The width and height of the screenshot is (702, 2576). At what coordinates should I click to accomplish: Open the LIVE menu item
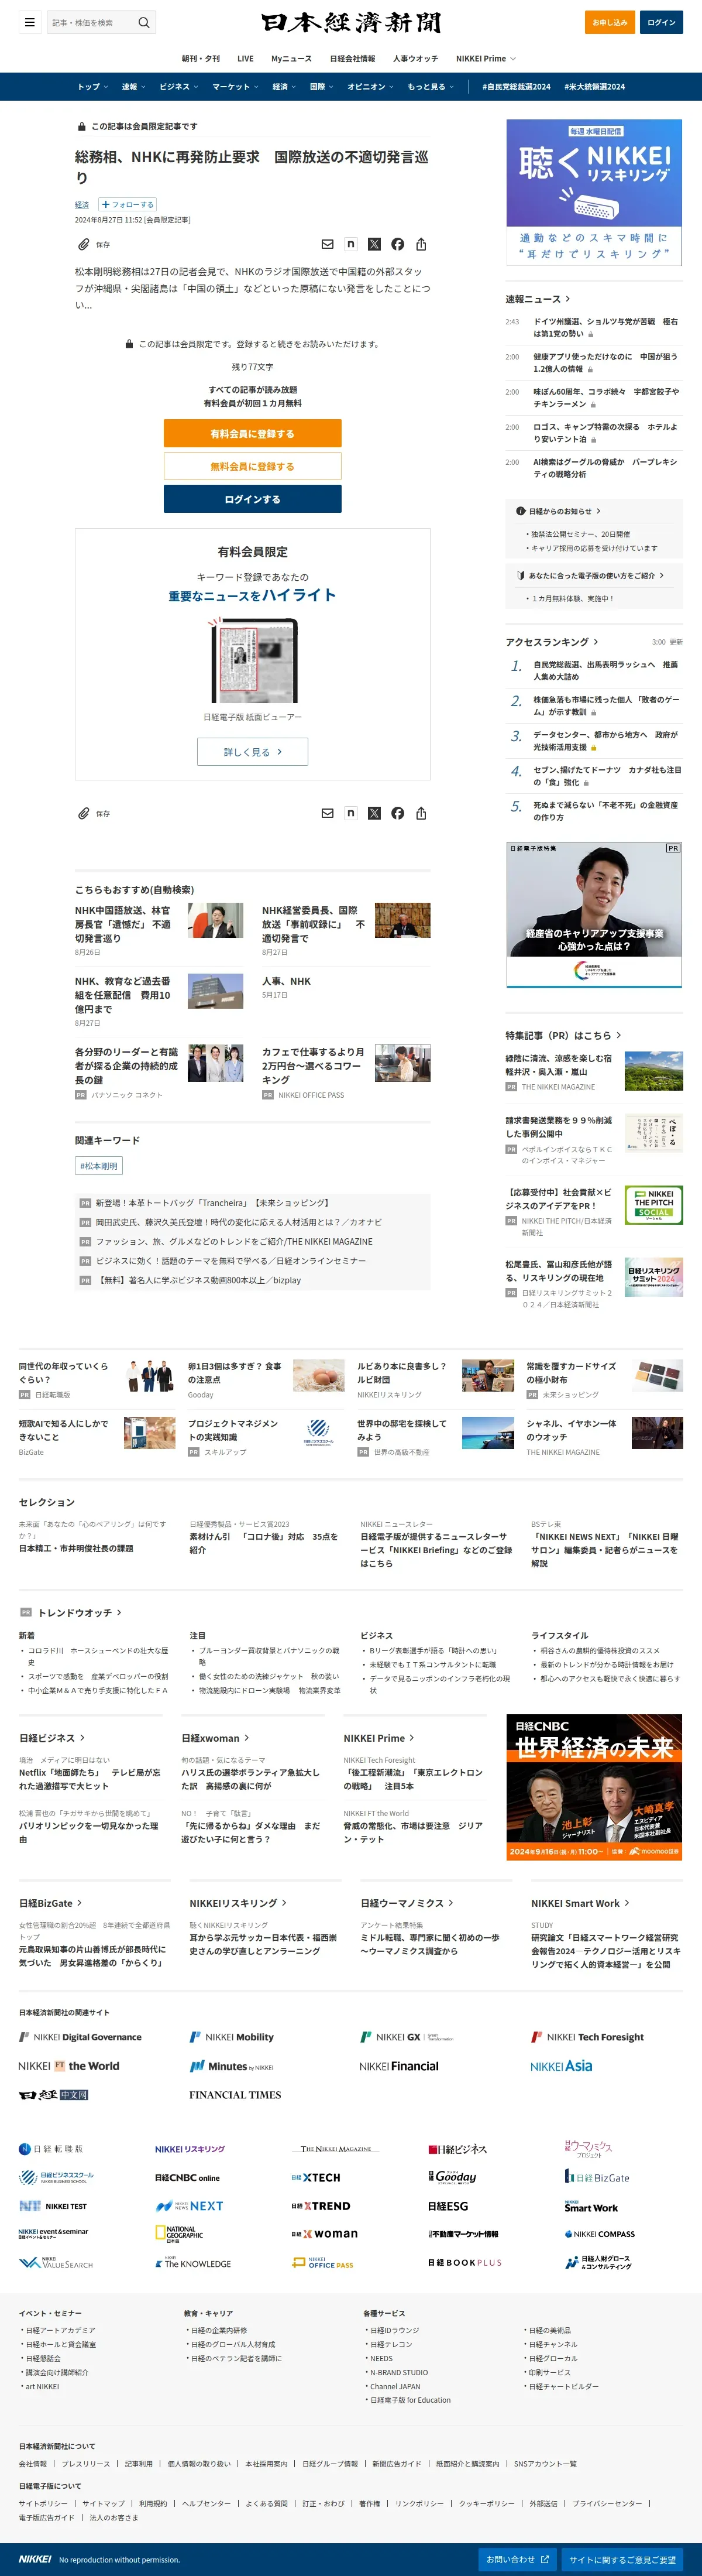[246, 59]
